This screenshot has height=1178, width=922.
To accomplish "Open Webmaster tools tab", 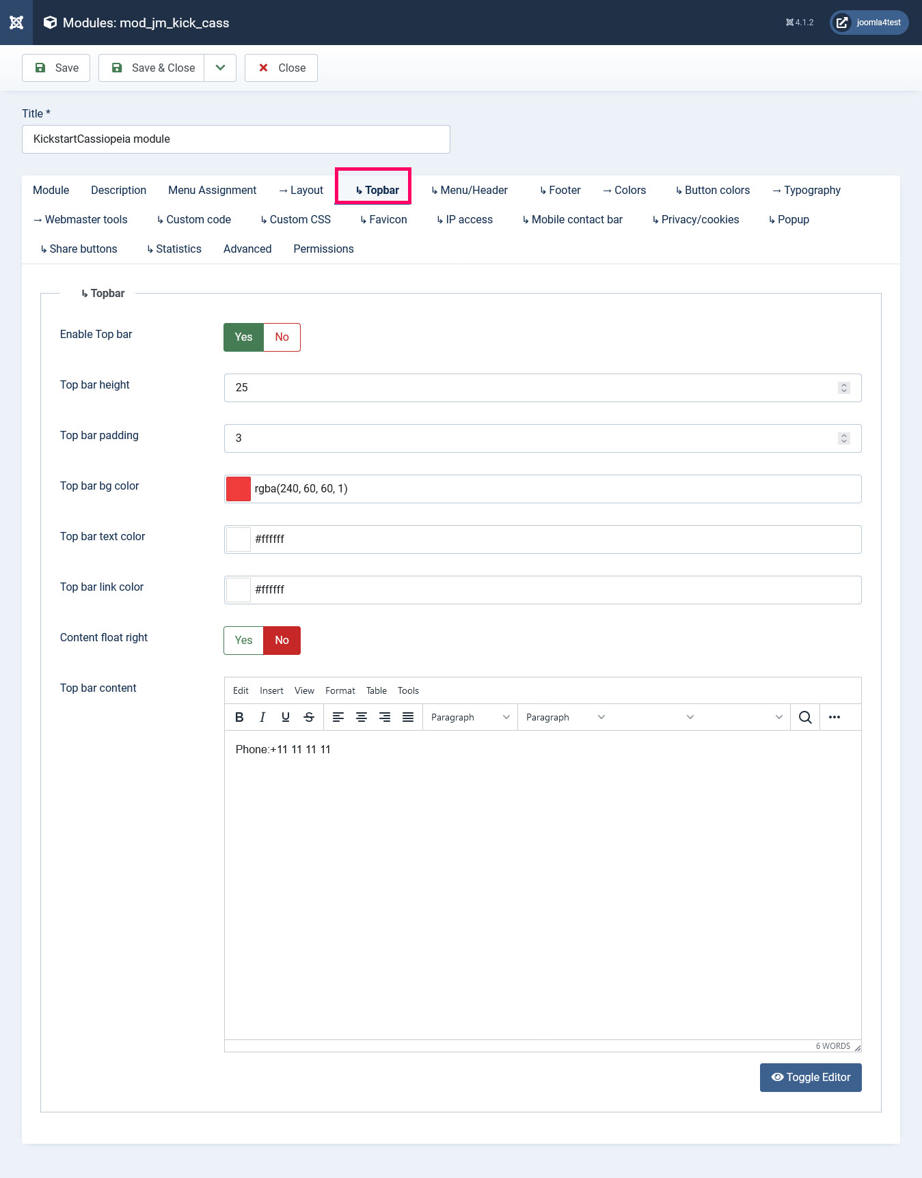I will pyautogui.click(x=80, y=220).
